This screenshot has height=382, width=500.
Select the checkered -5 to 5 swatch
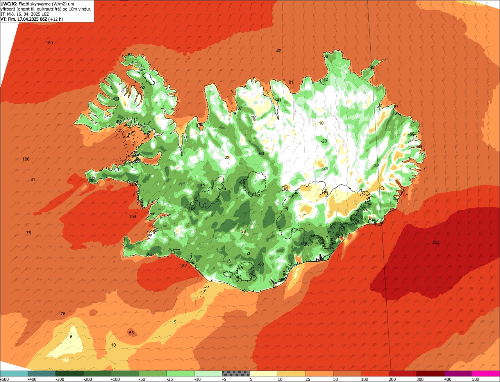(236, 373)
